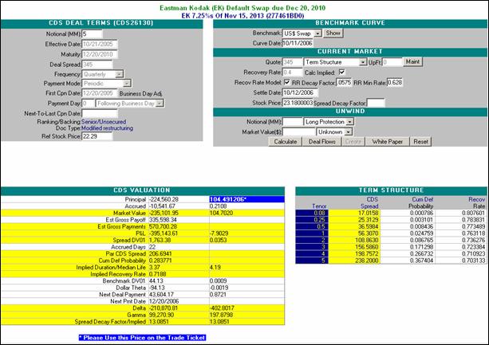The height and width of the screenshot is (345, 489).
Task: Click the 5 tenor row cell
Action: (312, 261)
